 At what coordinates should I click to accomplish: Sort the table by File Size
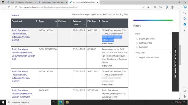click(100, 21)
